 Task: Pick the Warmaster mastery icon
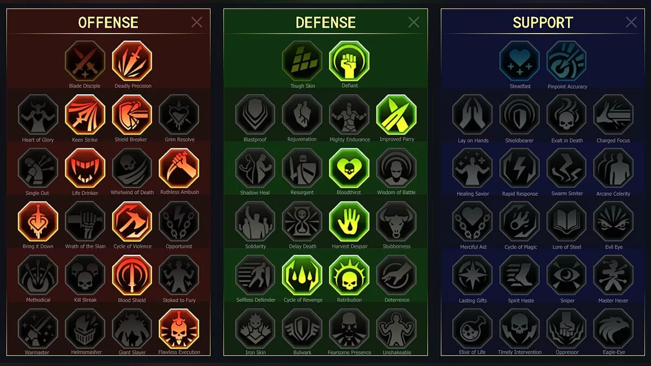38,329
